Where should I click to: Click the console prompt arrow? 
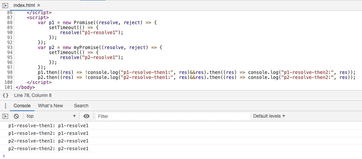(4, 156)
